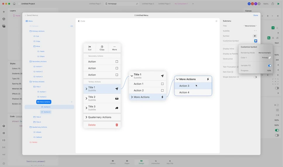Click the red Delete menu item
Viewport: 283px width, 167px height.
point(102,125)
